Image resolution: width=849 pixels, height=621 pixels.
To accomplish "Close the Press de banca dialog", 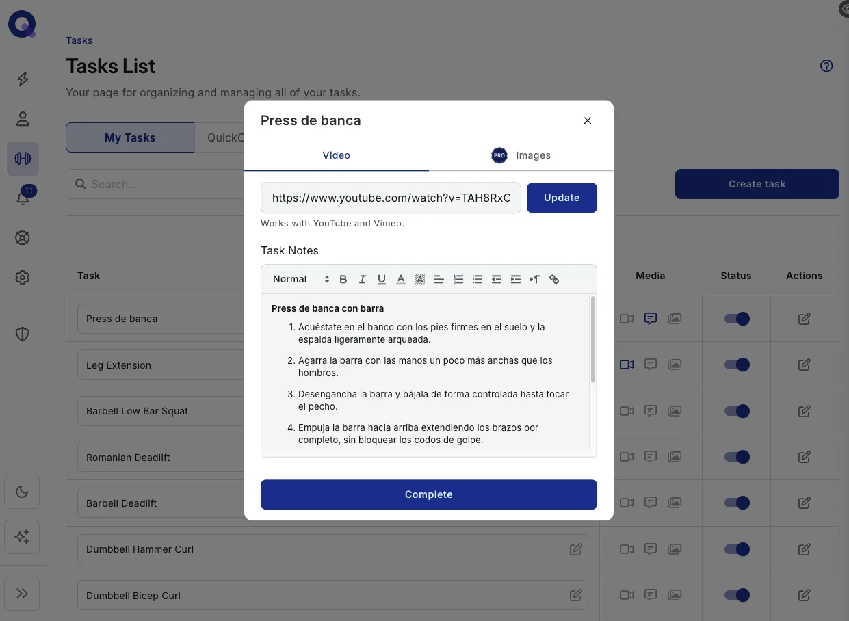I will coord(587,120).
